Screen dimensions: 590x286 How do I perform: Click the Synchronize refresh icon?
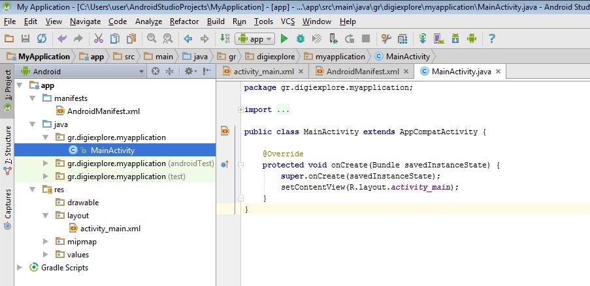coord(42,38)
